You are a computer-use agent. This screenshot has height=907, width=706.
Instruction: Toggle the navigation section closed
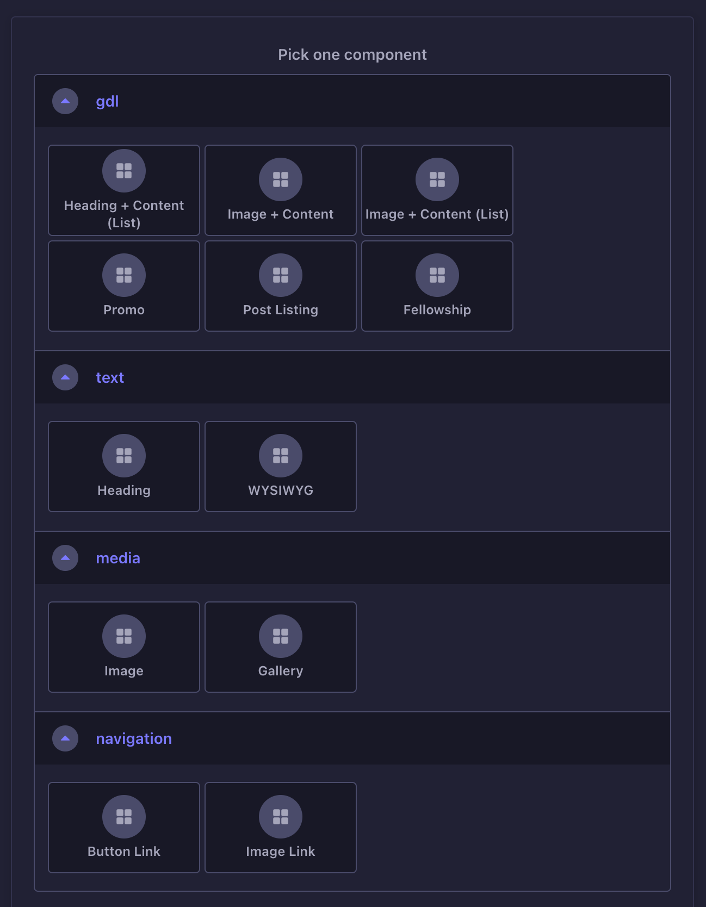pos(65,738)
